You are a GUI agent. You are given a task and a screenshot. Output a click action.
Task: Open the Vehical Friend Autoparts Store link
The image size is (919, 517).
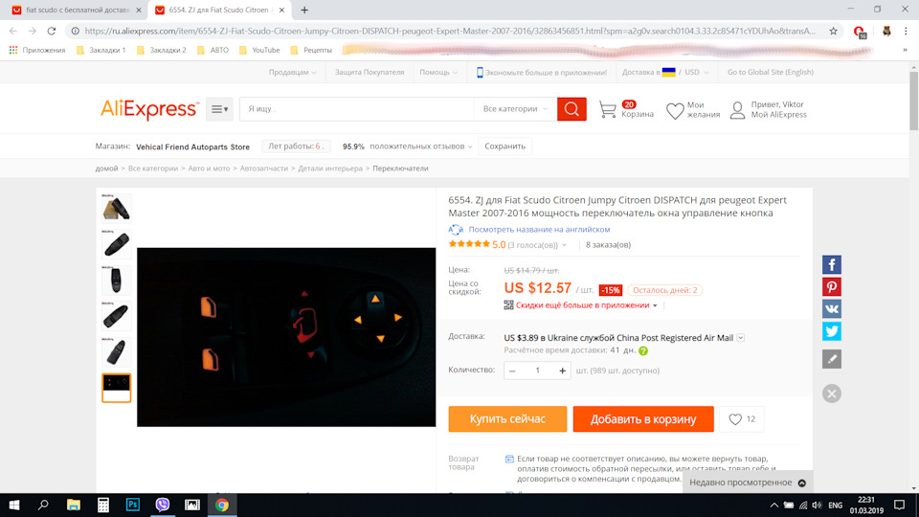click(x=192, y=146)
